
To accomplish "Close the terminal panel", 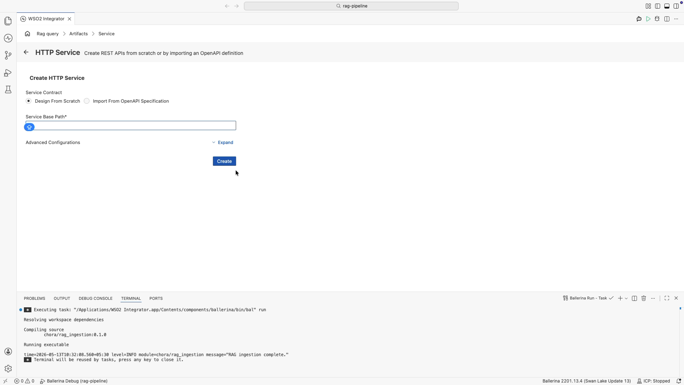I will 676,298.
